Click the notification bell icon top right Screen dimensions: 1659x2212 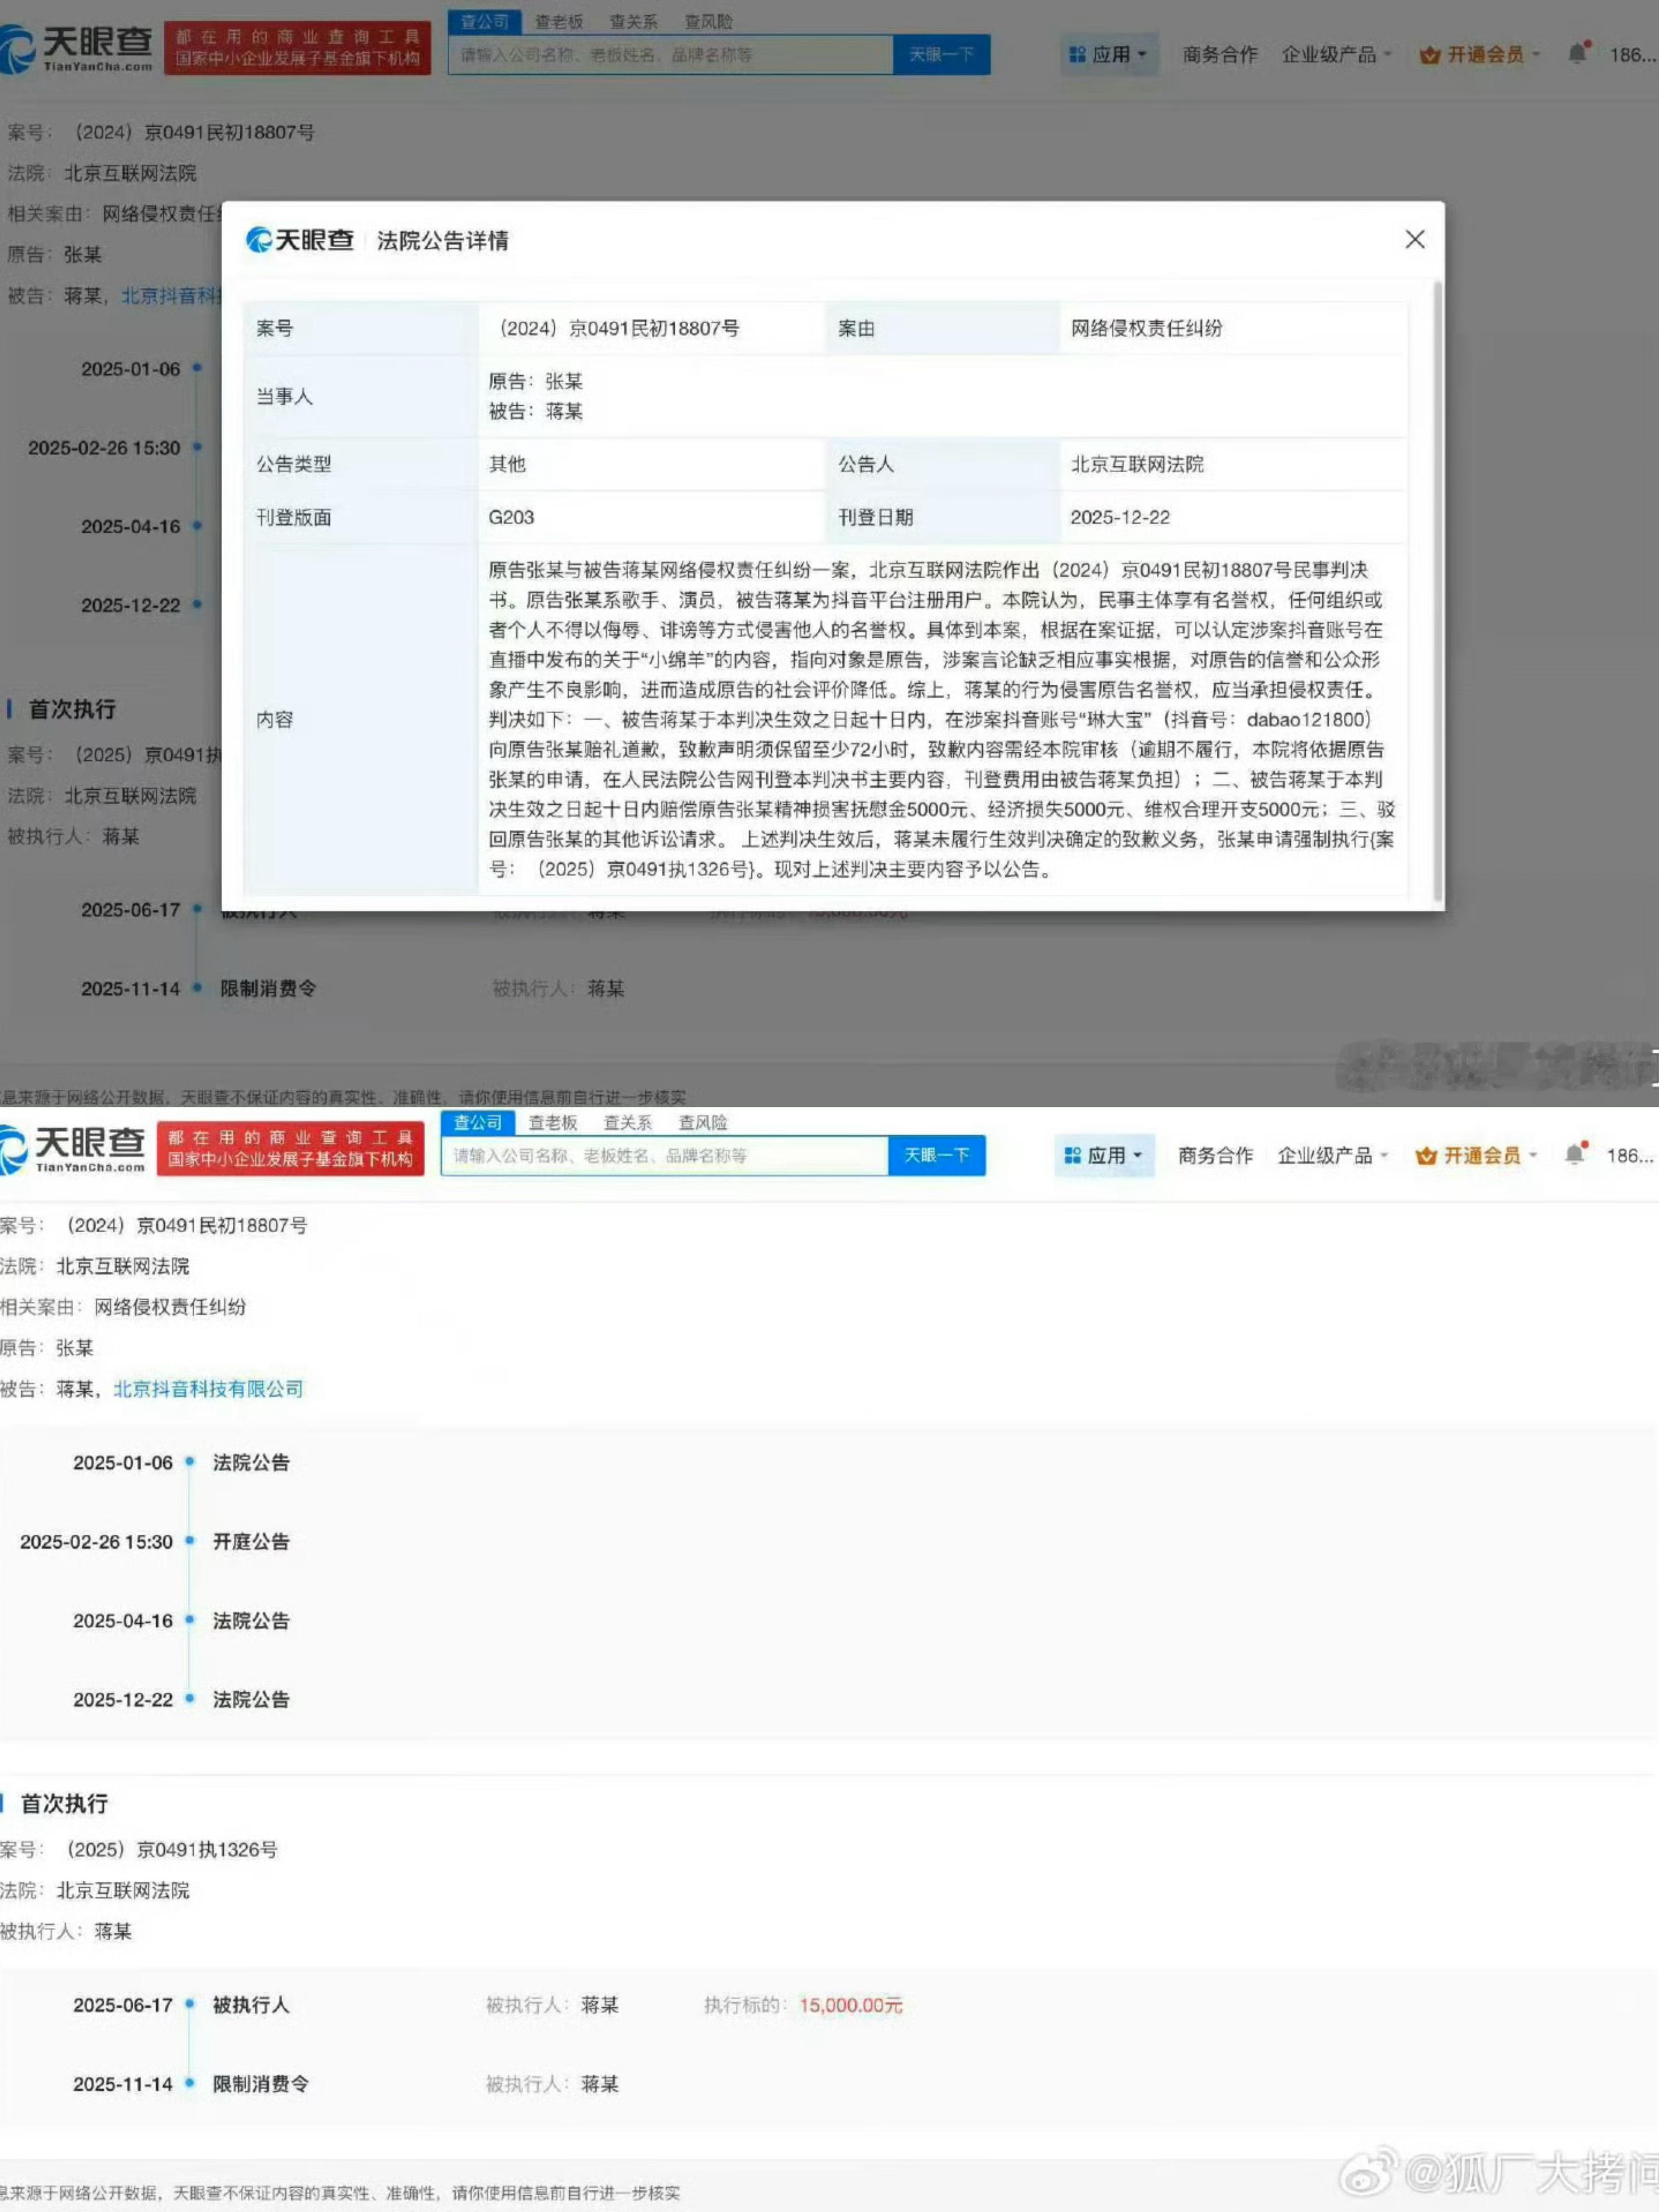[x=1577, y=52]
